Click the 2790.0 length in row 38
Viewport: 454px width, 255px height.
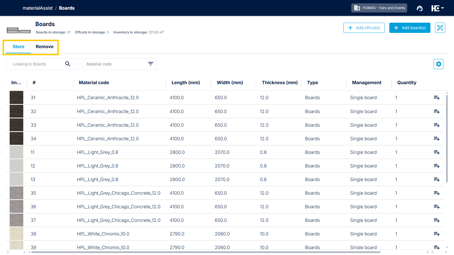point(177,234)
